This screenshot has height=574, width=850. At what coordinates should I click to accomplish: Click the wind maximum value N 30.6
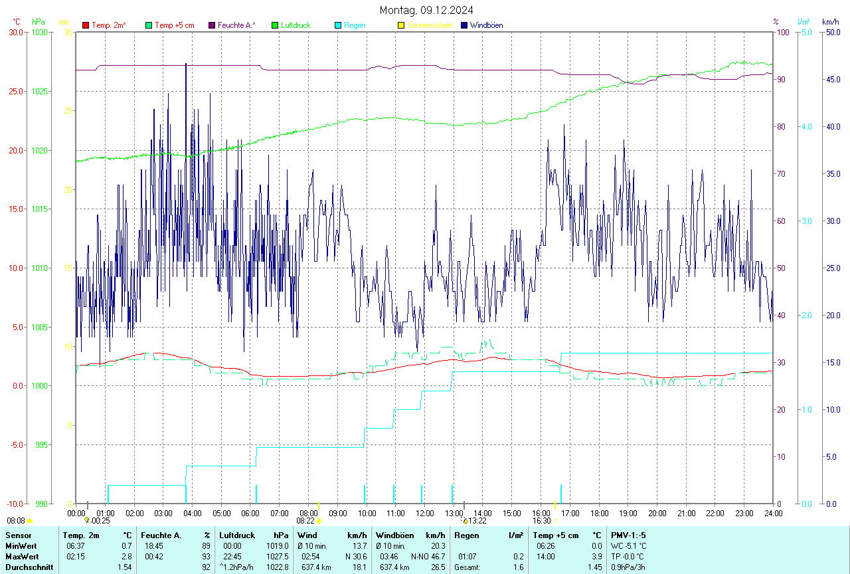click(355, 556)
